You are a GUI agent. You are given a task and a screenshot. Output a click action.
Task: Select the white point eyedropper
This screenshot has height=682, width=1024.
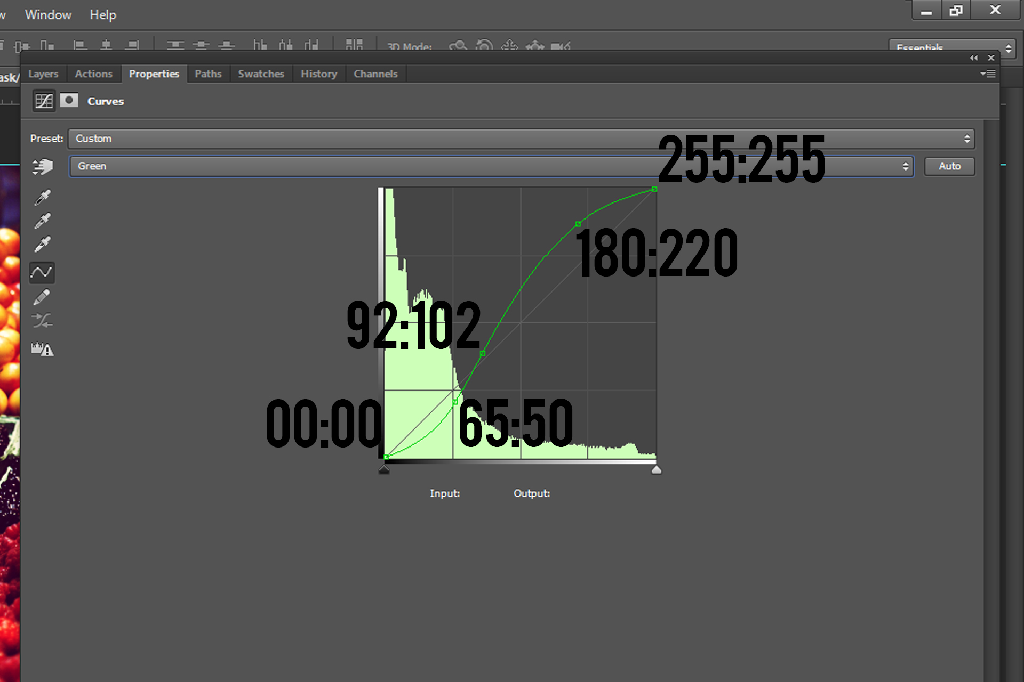(x=42, y=244)
